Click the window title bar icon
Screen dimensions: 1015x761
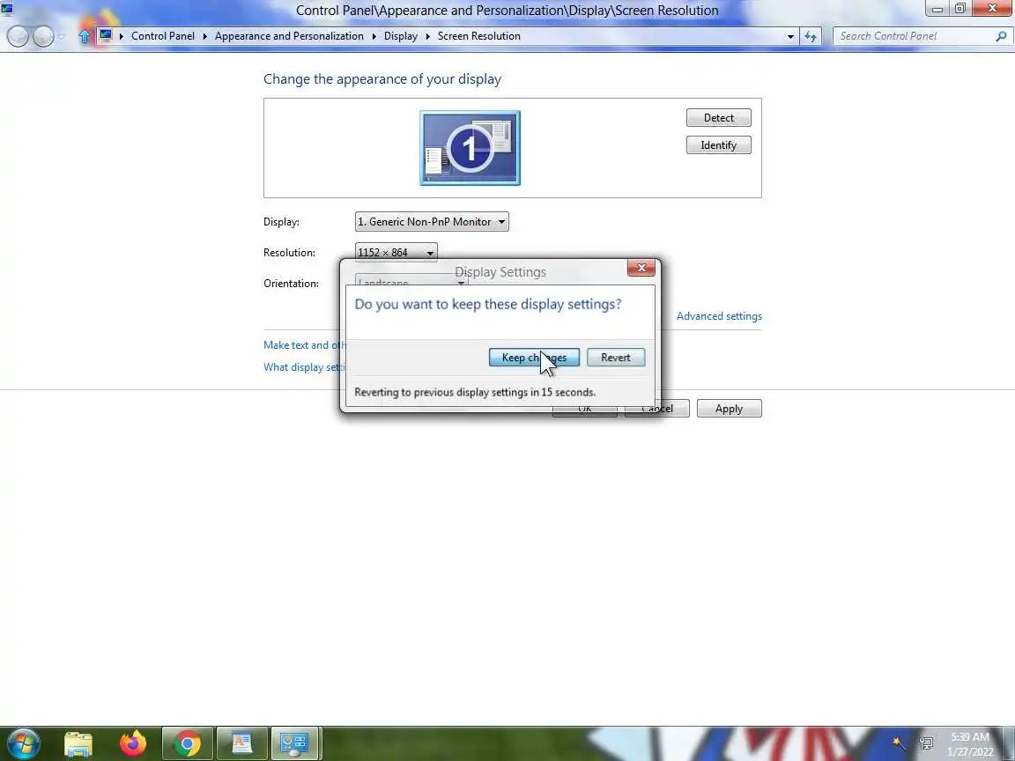pyautogui.click(x=7, y=9)
